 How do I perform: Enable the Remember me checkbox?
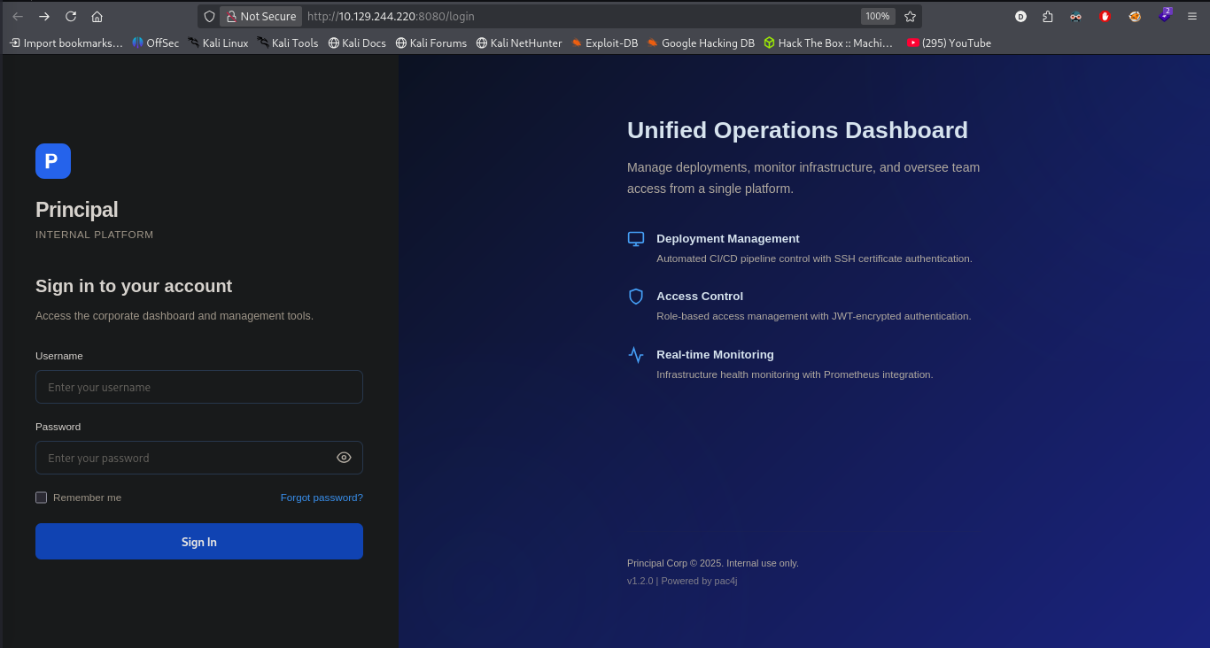coord(41,498)
